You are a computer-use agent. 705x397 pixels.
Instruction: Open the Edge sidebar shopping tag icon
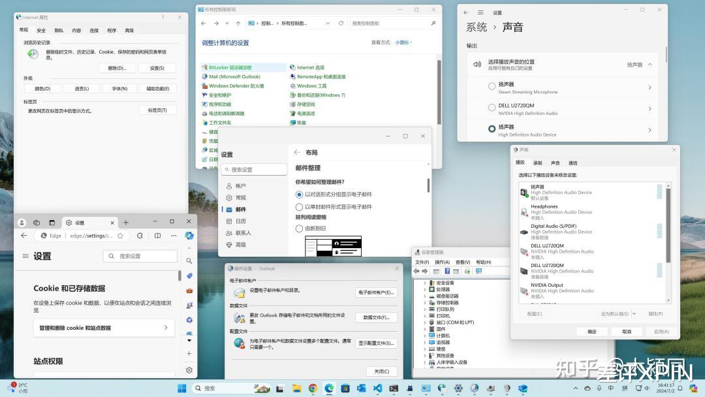pos(189,276)
